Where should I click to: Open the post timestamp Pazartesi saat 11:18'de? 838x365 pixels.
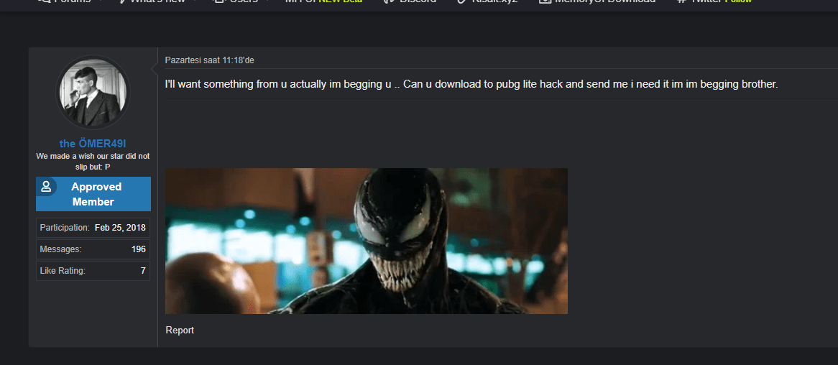click(210, 60)
